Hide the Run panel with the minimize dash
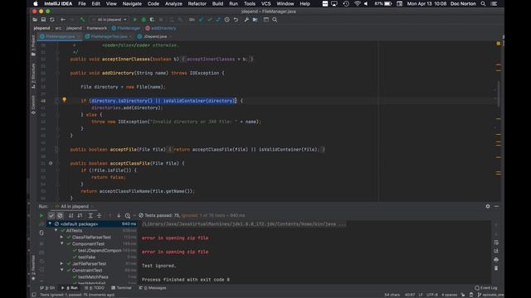Viewport: 531px width, 298px height. [x=496, y=206]
